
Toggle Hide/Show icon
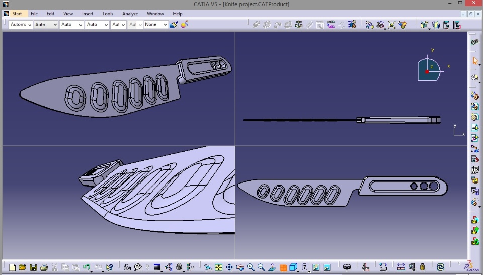[x=316, y=267]
